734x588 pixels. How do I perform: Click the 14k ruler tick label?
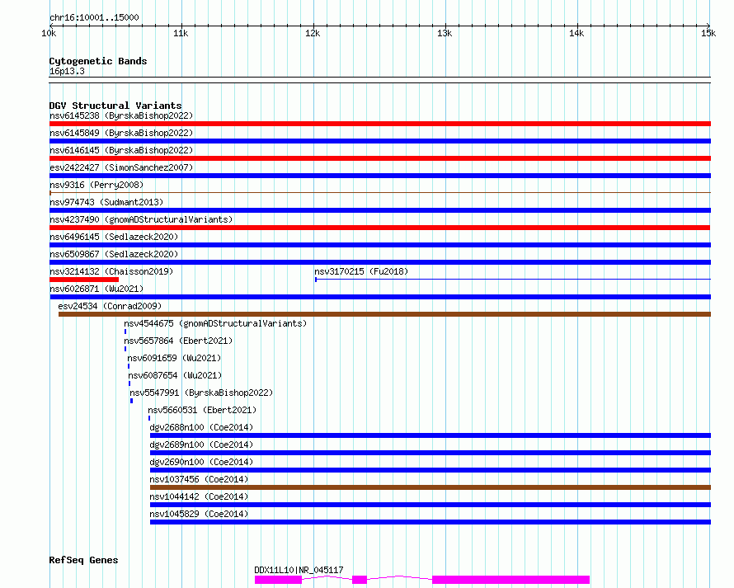point(576,33)
